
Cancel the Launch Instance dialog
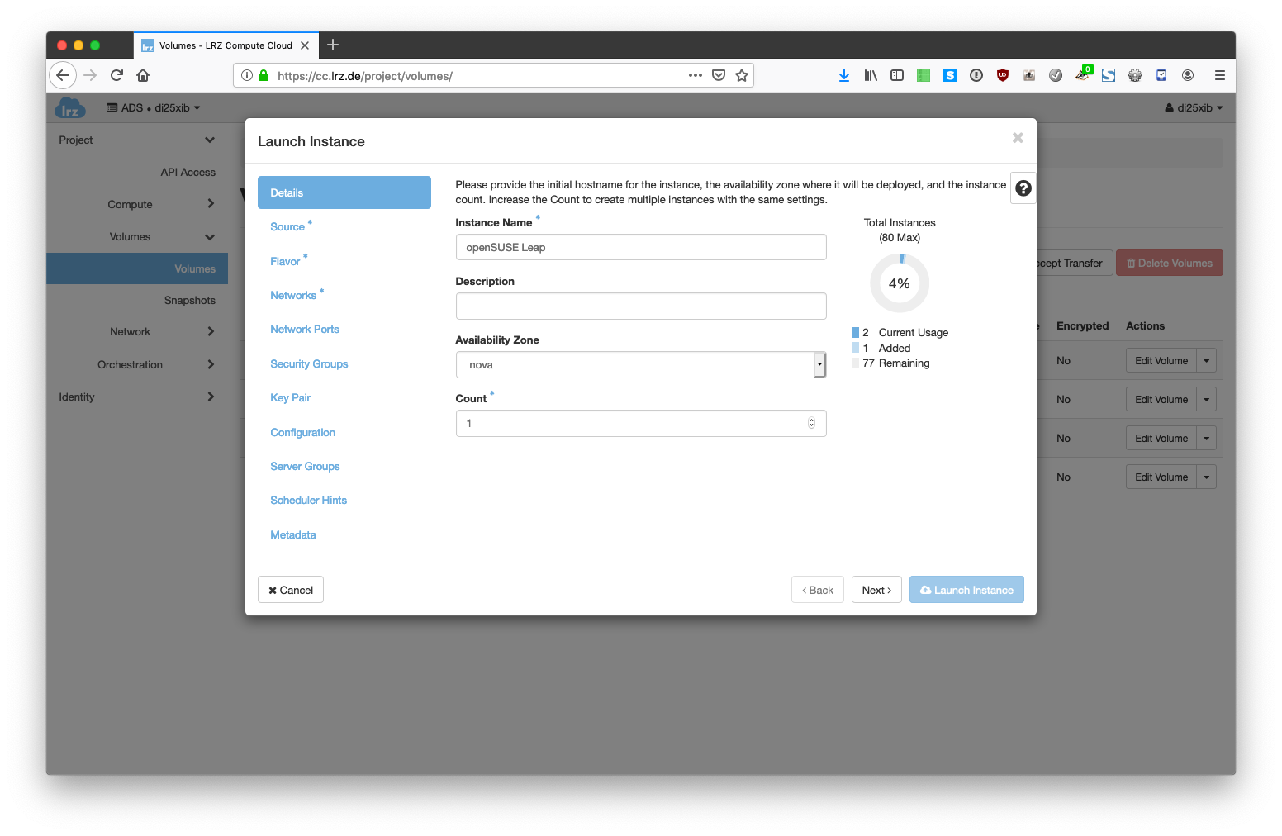point(291,590)
